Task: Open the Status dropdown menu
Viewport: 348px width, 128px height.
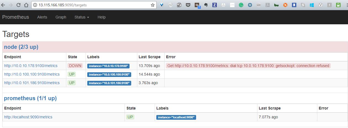Action: click(x=82, y=17)
